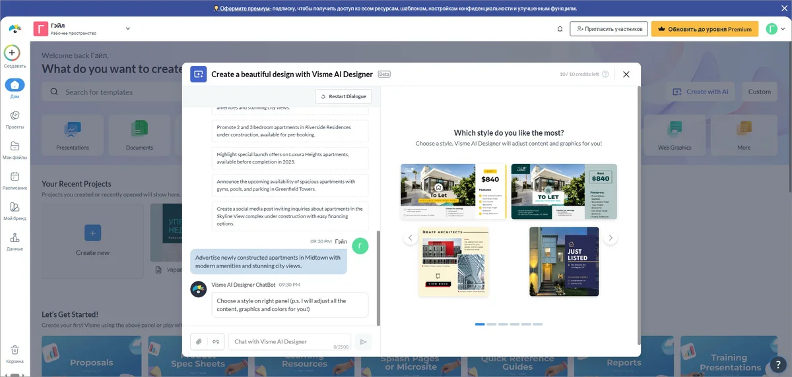Open Расписание in the left sidebar
Viewport: 792px width, 377px height.
tap(15, 177)
